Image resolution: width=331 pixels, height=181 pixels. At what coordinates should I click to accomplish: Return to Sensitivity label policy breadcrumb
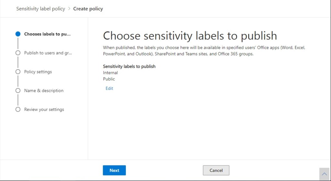tap(41, 9)
